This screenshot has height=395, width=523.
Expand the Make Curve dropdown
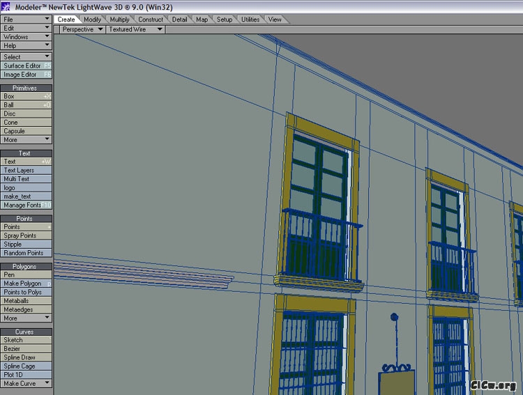tap(26, 383)
